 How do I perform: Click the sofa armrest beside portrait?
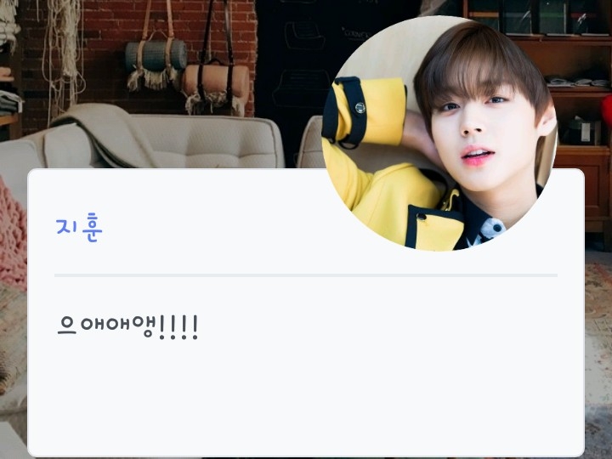pos(310,143)
